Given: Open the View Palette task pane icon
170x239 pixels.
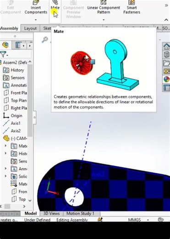Looking at the screenshot, I should pos(166,71).
